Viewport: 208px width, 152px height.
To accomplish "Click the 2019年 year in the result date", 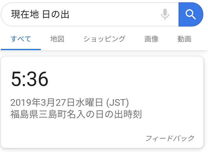I will (x=26, y=102).
